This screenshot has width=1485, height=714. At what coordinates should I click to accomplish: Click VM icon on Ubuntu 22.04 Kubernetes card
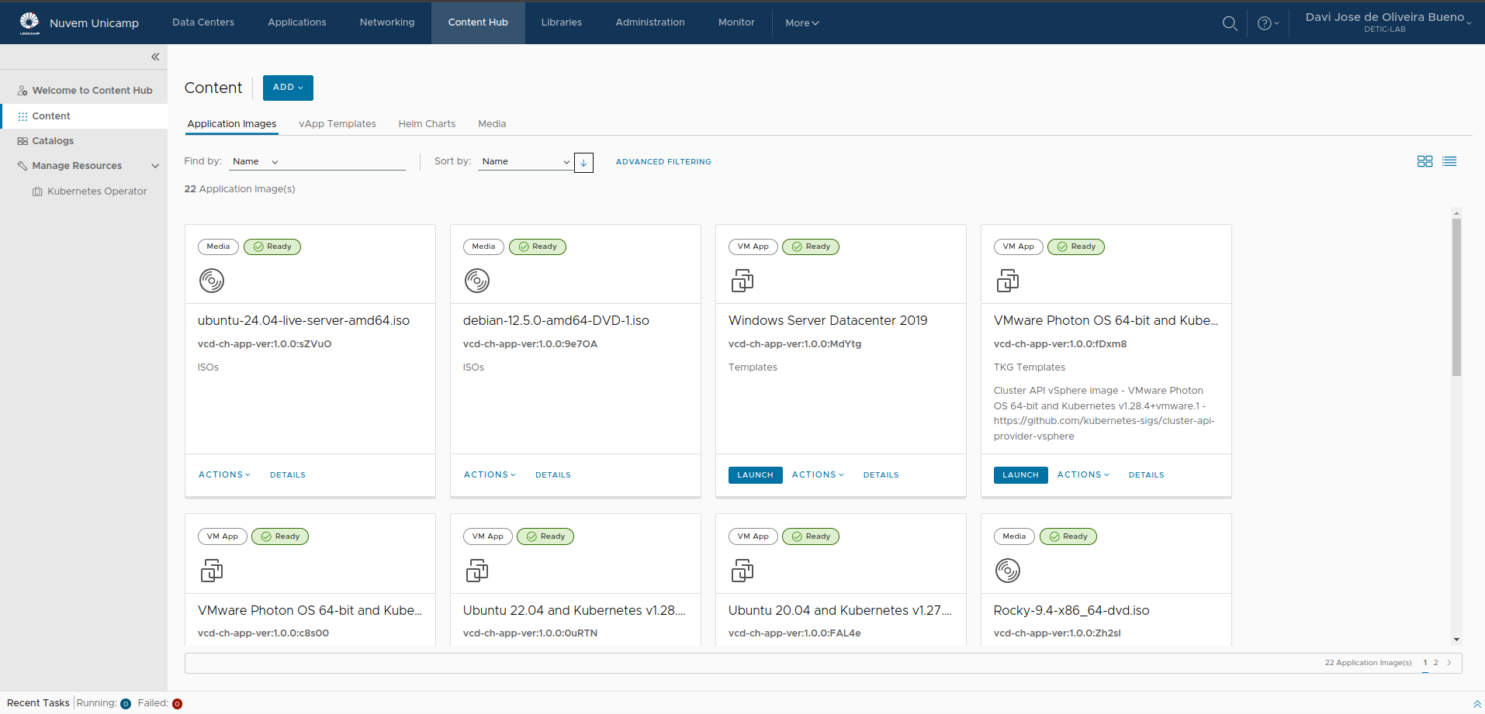click(477, 571)
